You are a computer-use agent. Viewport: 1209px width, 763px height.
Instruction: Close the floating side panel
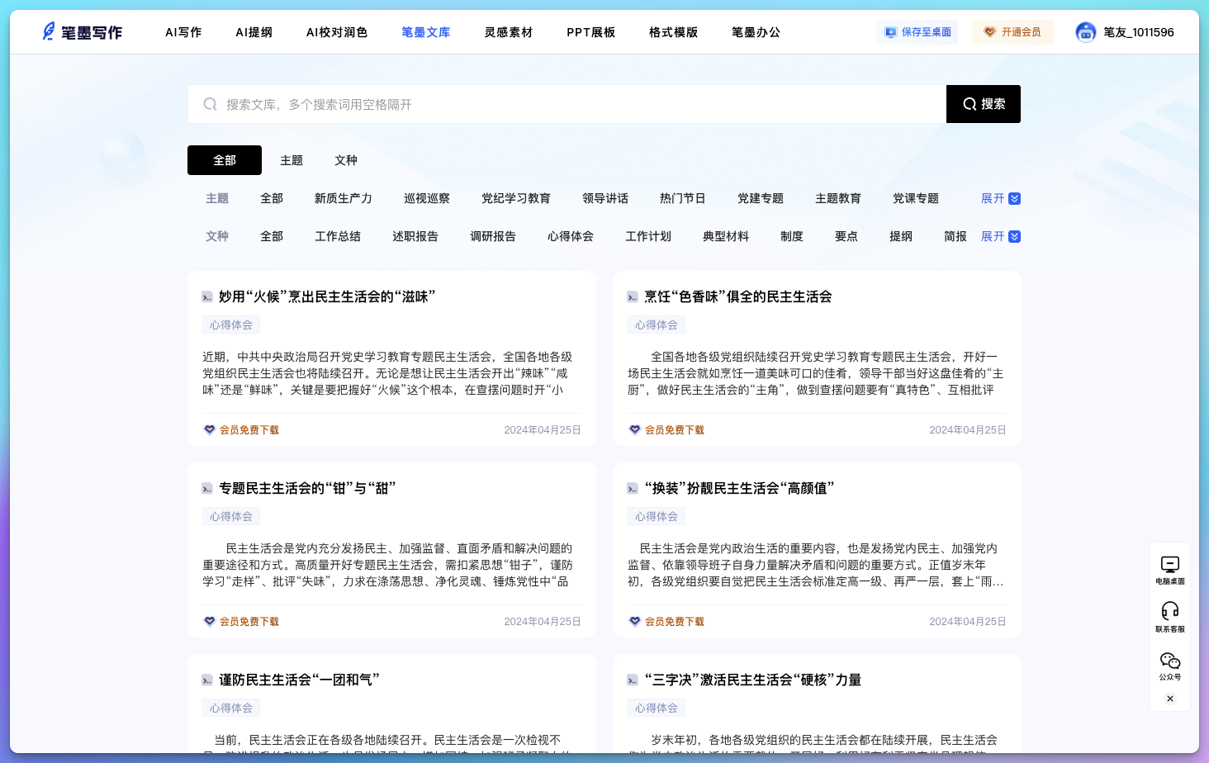pos(1169,699)
